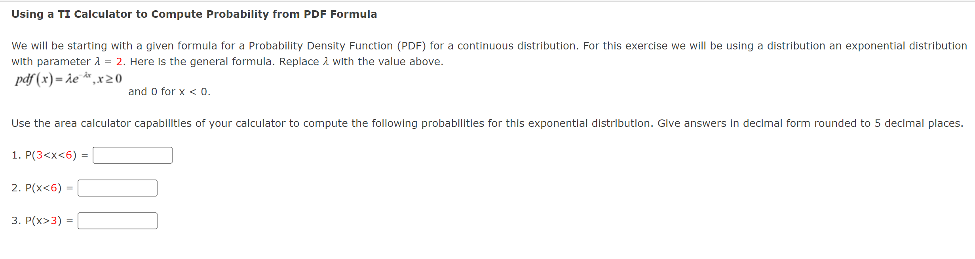Click the red label P(x<6)
Image resolution: width=975 pixels, height=259 pixels.
click(44, 188)
